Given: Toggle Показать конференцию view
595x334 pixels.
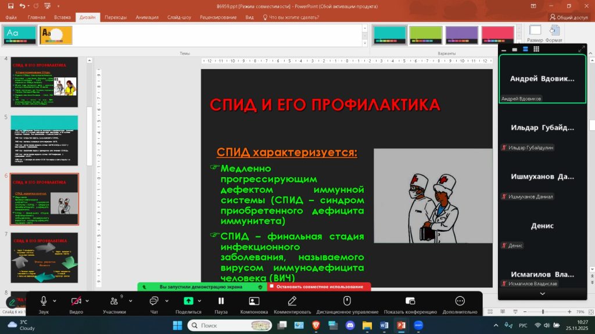Looking at the screenshot, I should (410, 301).
